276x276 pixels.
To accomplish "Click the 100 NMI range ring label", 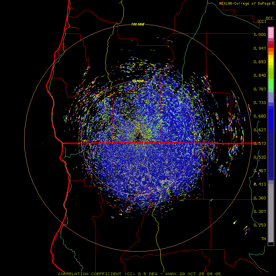I will (138, 24).
